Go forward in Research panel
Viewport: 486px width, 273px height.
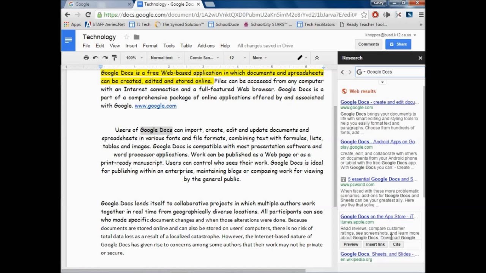point(350,72)
